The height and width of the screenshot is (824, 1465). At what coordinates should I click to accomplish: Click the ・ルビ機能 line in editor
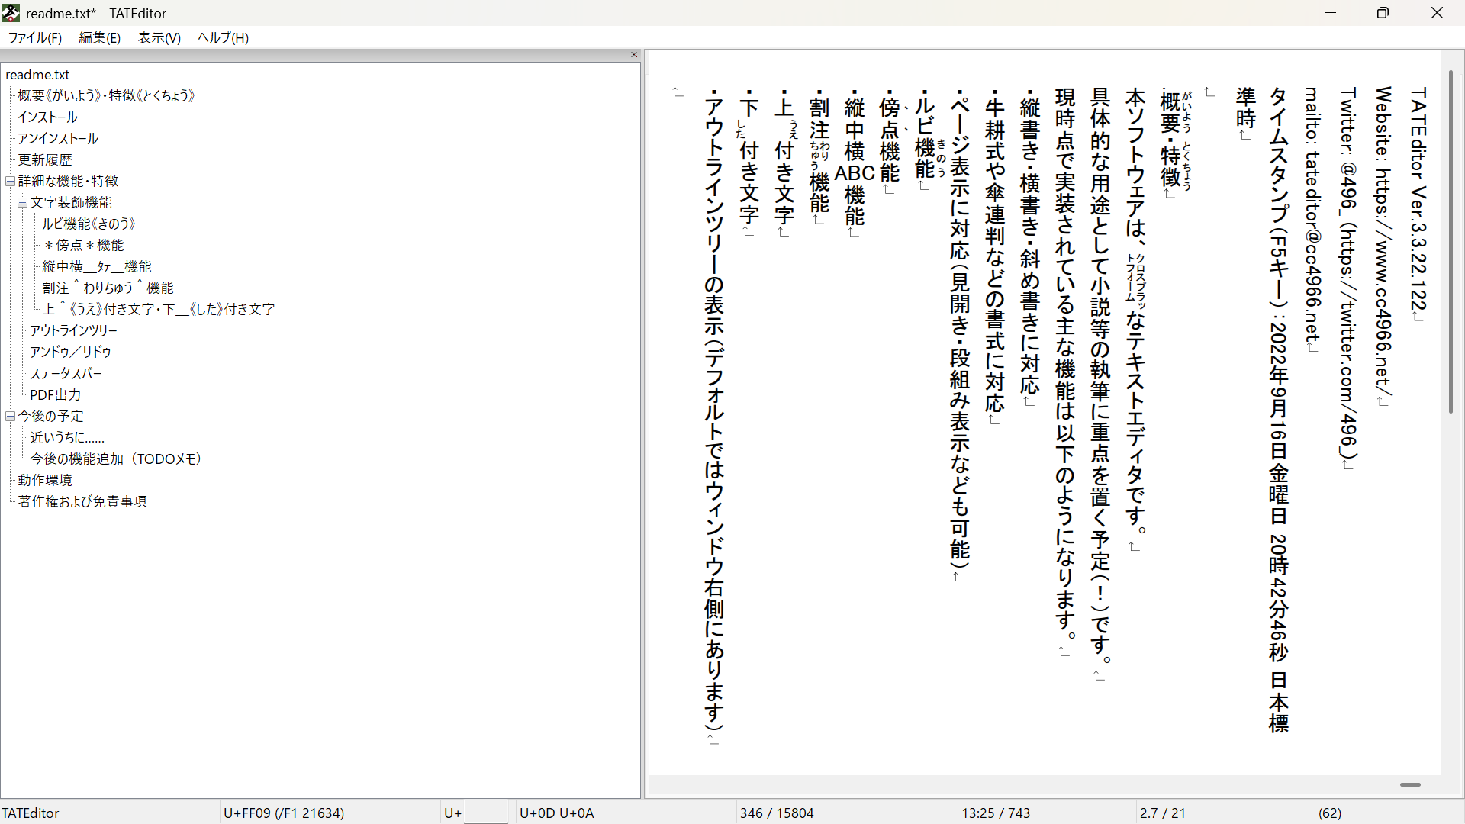point(925,135)
